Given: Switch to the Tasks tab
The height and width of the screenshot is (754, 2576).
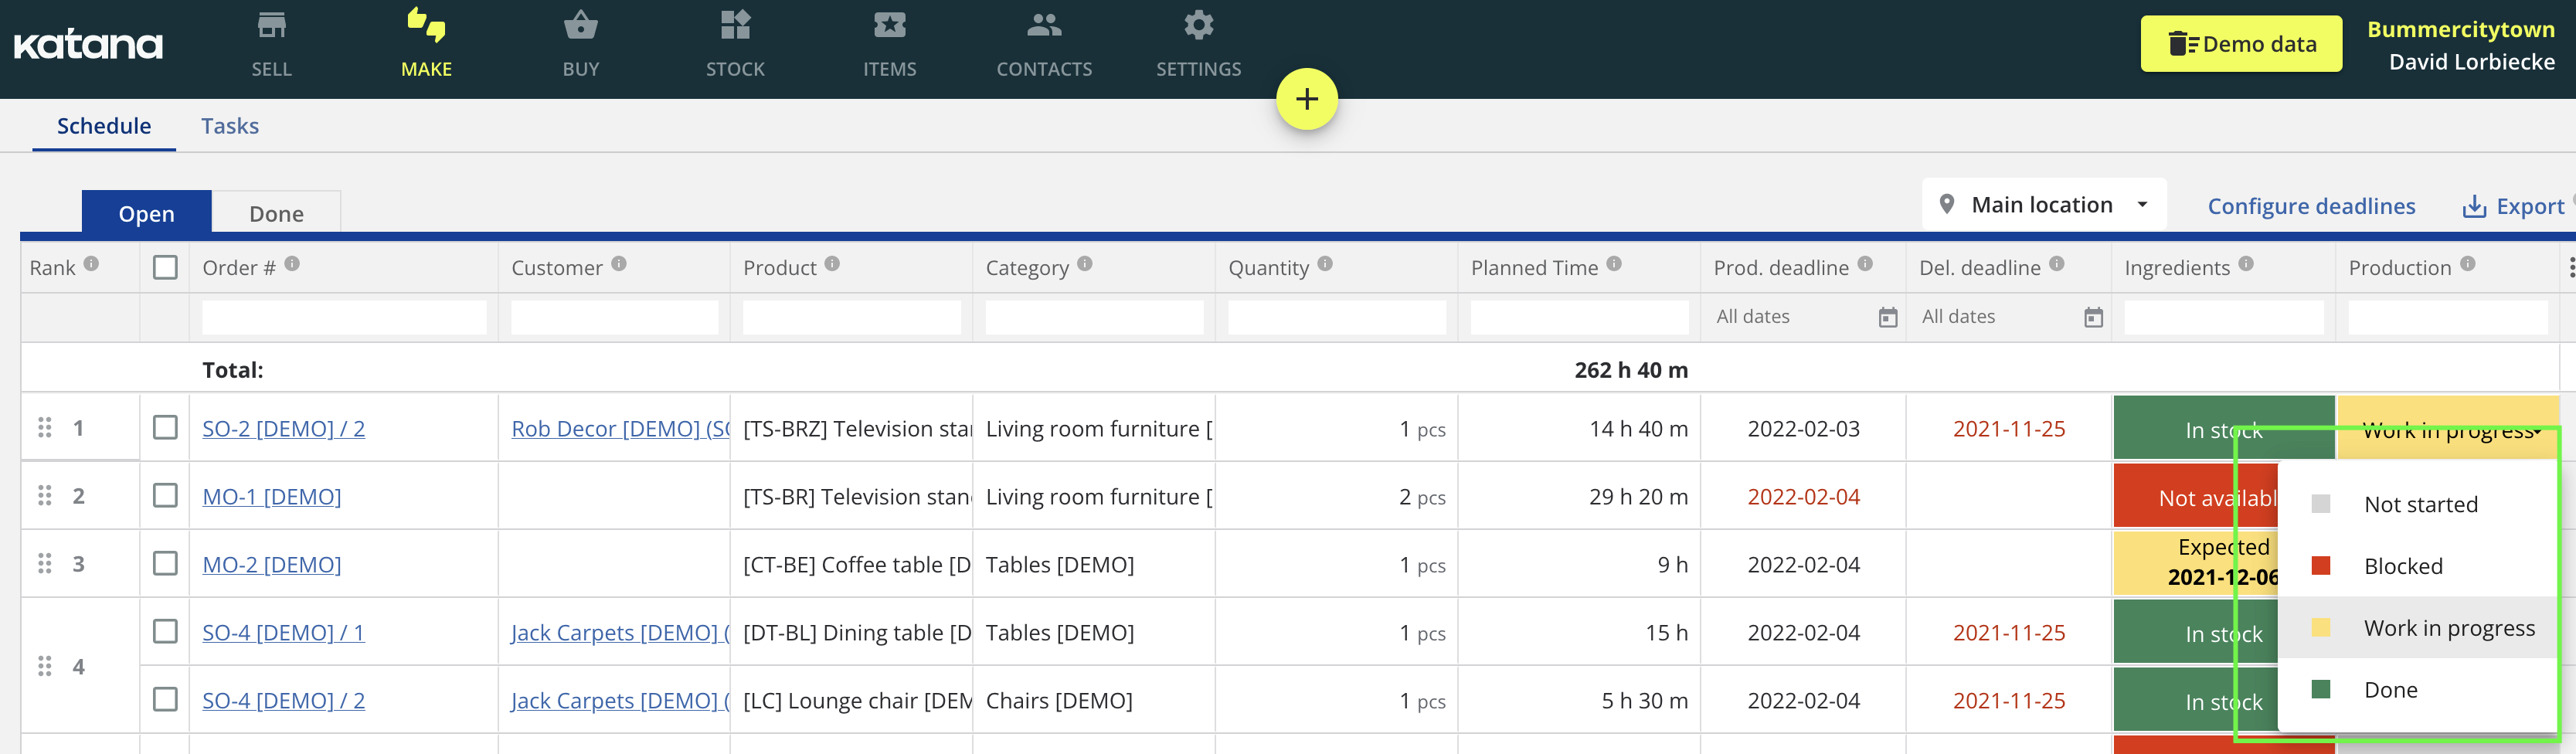Looking at the screenshot, I should (x=230, y=126).
